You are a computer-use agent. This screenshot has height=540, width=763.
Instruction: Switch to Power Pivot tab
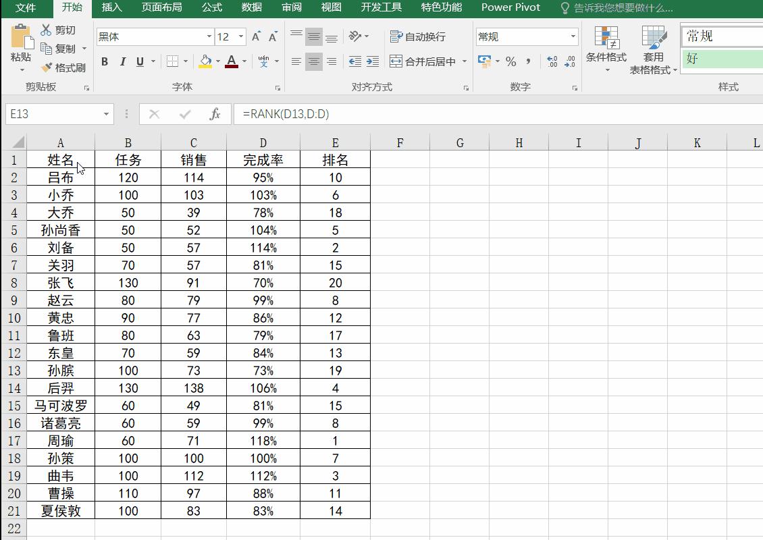point(510,8)
